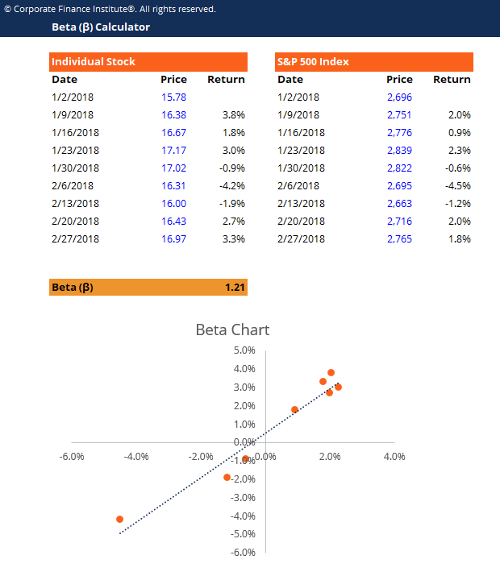The width and height of the screenshot is (500, 572).
Task: Click the Individual Stock "Price" column header
Action: (x=173, y=80)
